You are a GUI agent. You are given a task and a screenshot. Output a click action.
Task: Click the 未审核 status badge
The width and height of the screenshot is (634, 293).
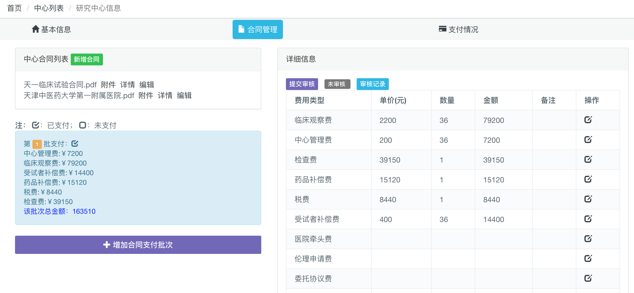337,84
